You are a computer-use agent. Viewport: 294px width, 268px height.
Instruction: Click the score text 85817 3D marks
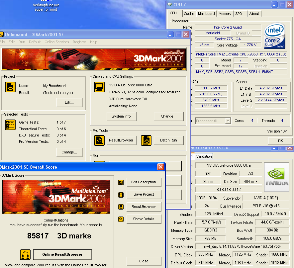click(x=59, y=236)
